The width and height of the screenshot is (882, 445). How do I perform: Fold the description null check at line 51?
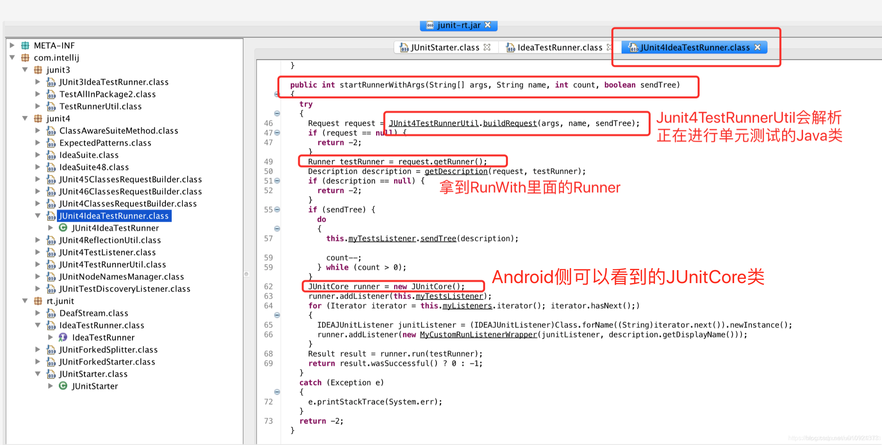(x=277, y=181)
